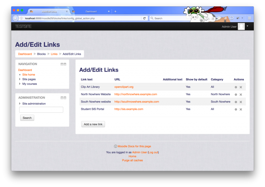Open http://southnowehere.example.com link
265x187 pixels.
(x=137, y=102)
